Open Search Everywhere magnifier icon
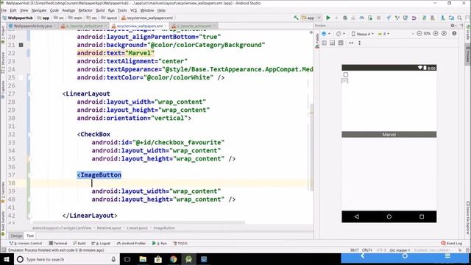This screenshot has height=265, width=471. click(x=459, y=18)
